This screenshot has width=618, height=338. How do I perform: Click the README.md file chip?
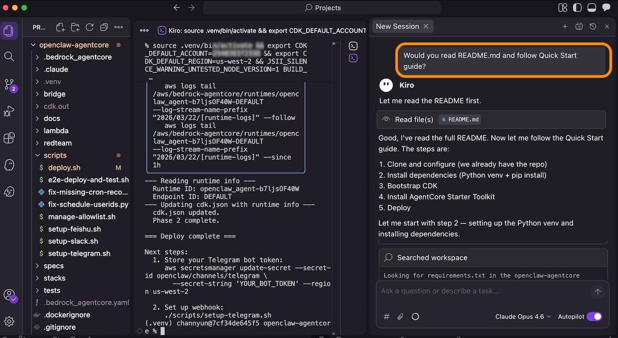point(460,120)
